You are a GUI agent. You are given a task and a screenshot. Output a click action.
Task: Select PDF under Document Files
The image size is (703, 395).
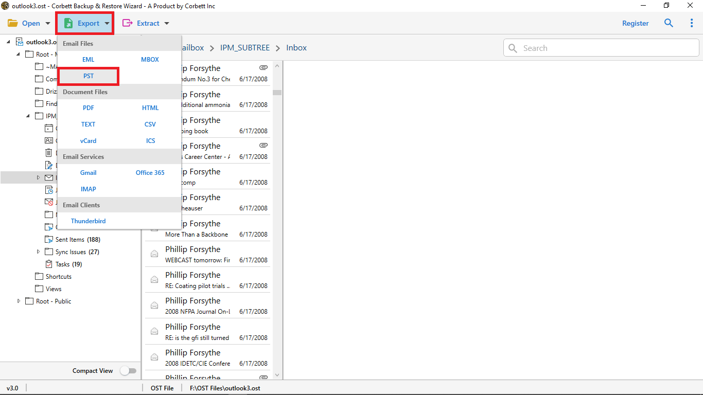pyautogui.click(x=89, y=108)
